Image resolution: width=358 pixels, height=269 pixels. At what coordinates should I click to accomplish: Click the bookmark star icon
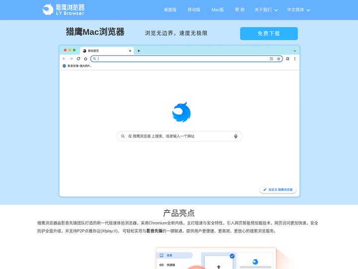(278, 59)
